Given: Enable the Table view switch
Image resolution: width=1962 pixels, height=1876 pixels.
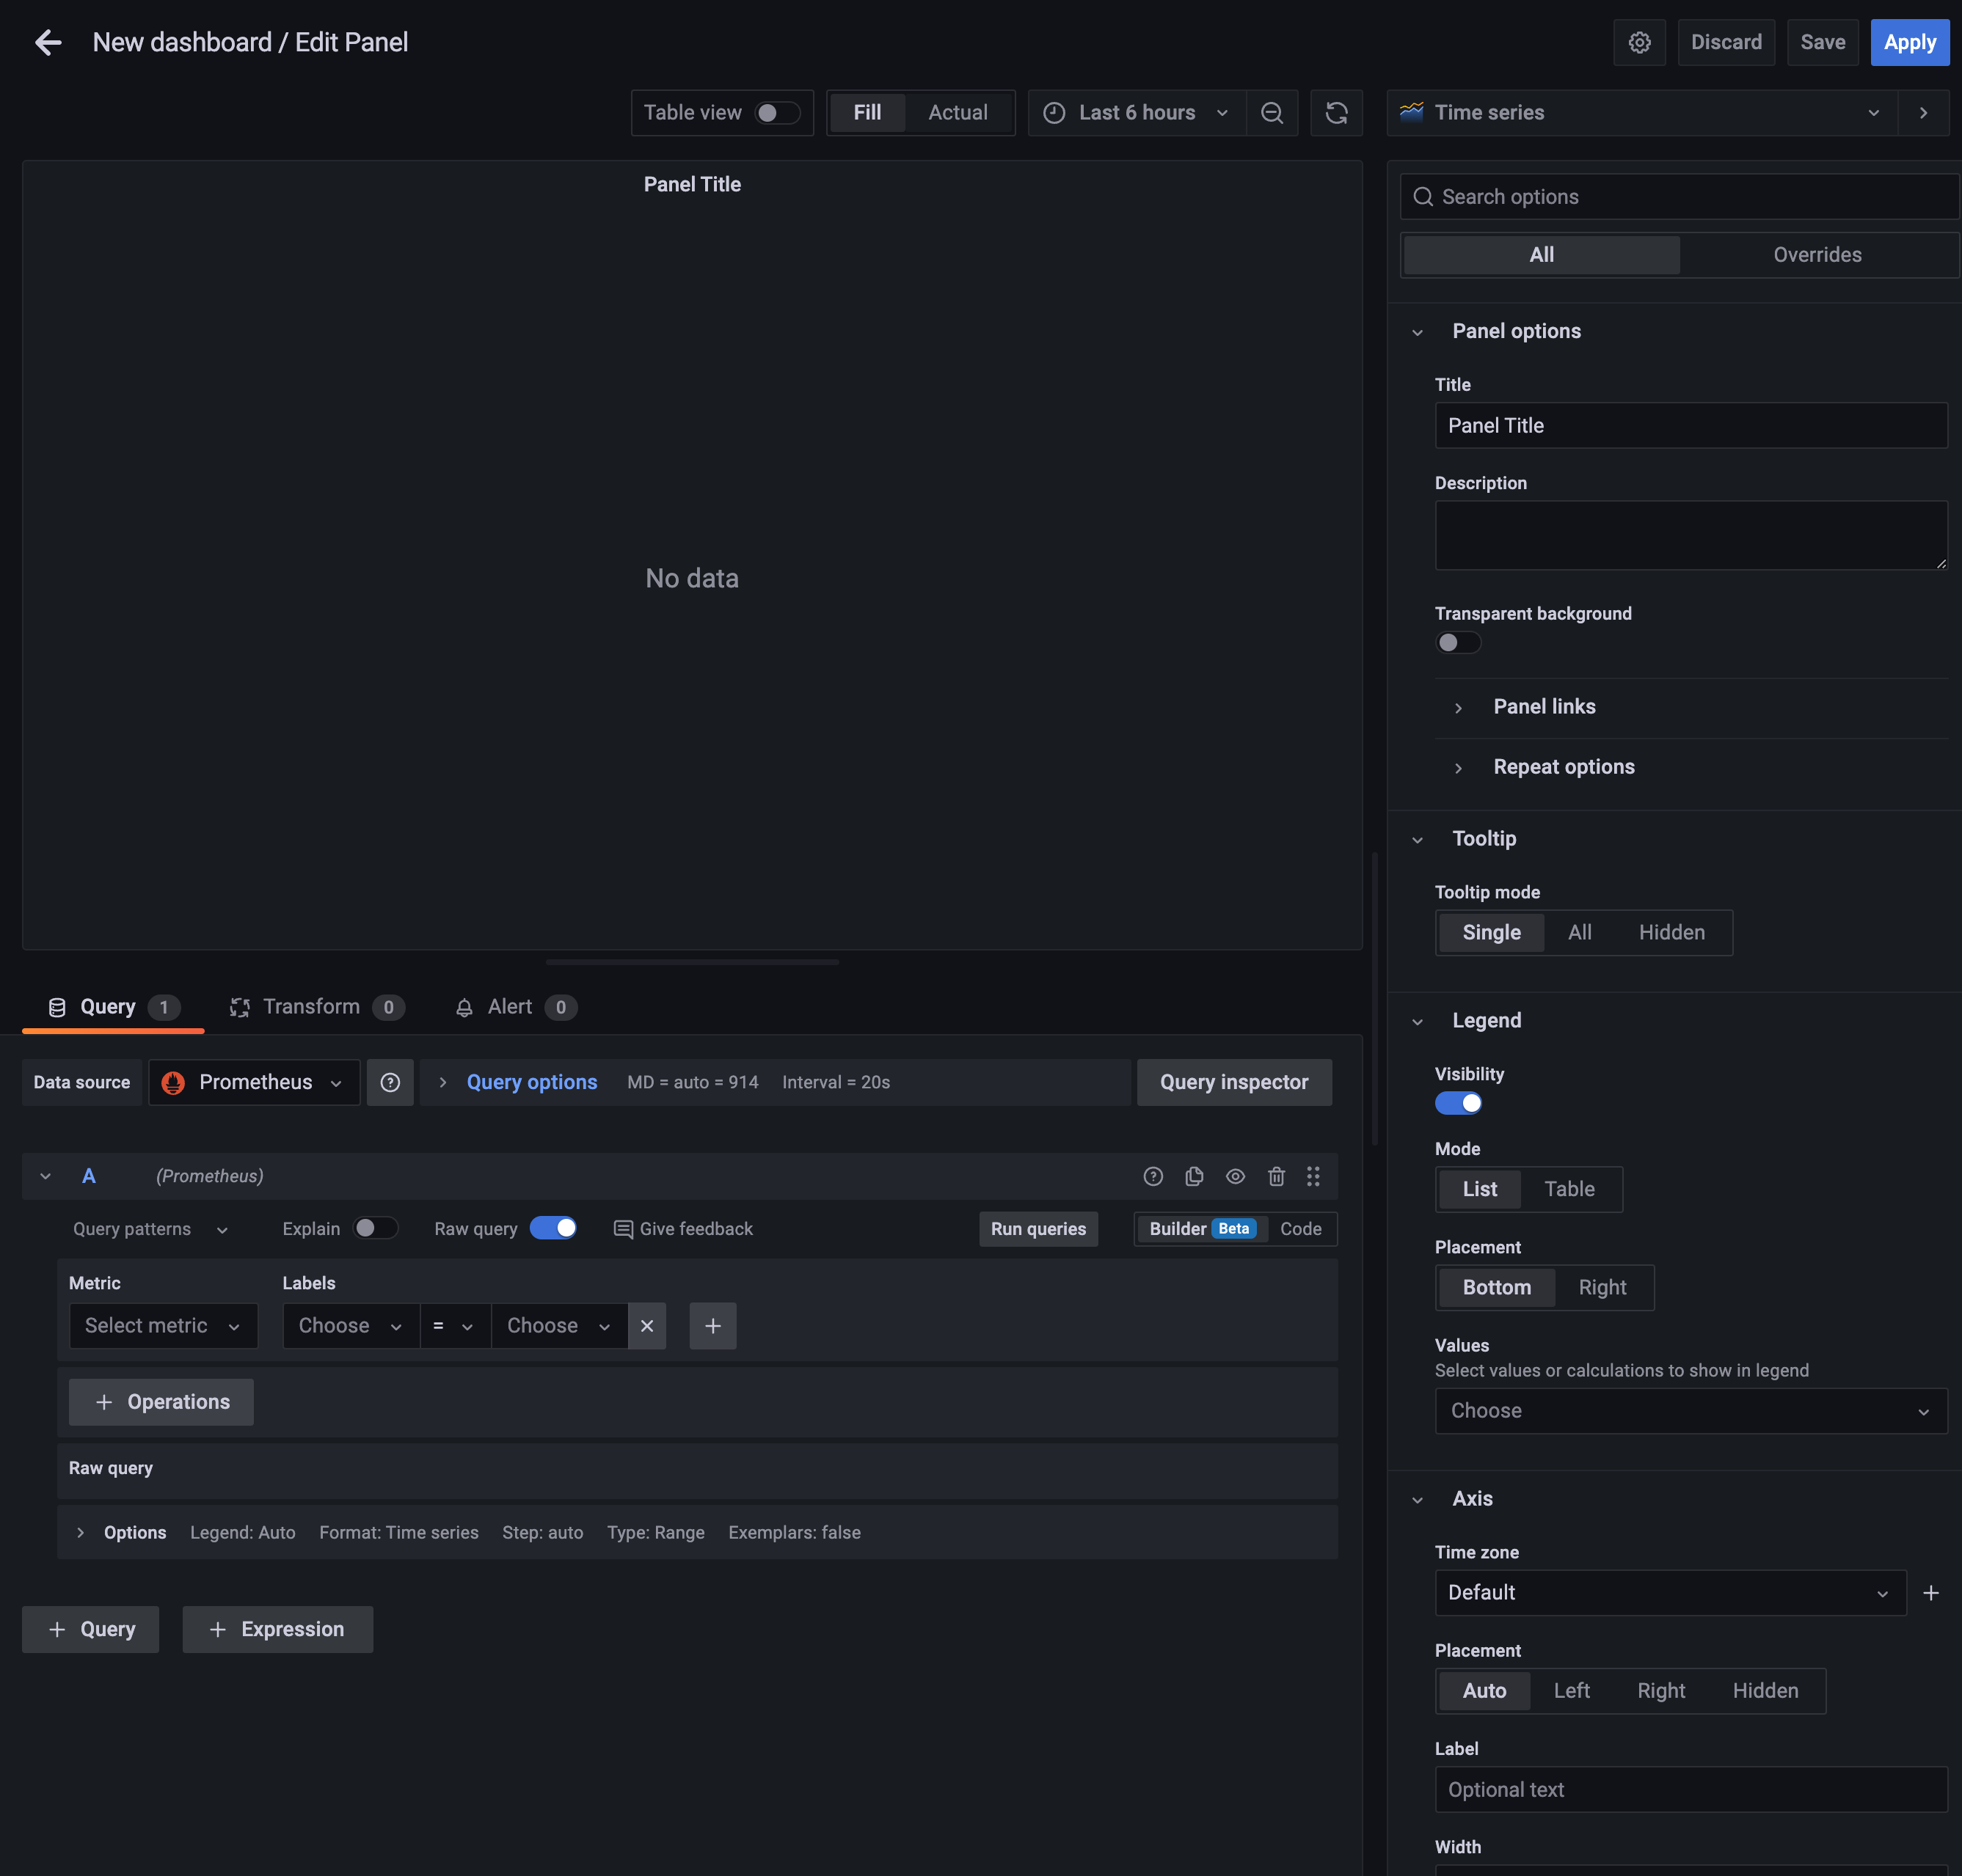Looking at the screenshot, I should pyautogui.click(x=776, y=113).
